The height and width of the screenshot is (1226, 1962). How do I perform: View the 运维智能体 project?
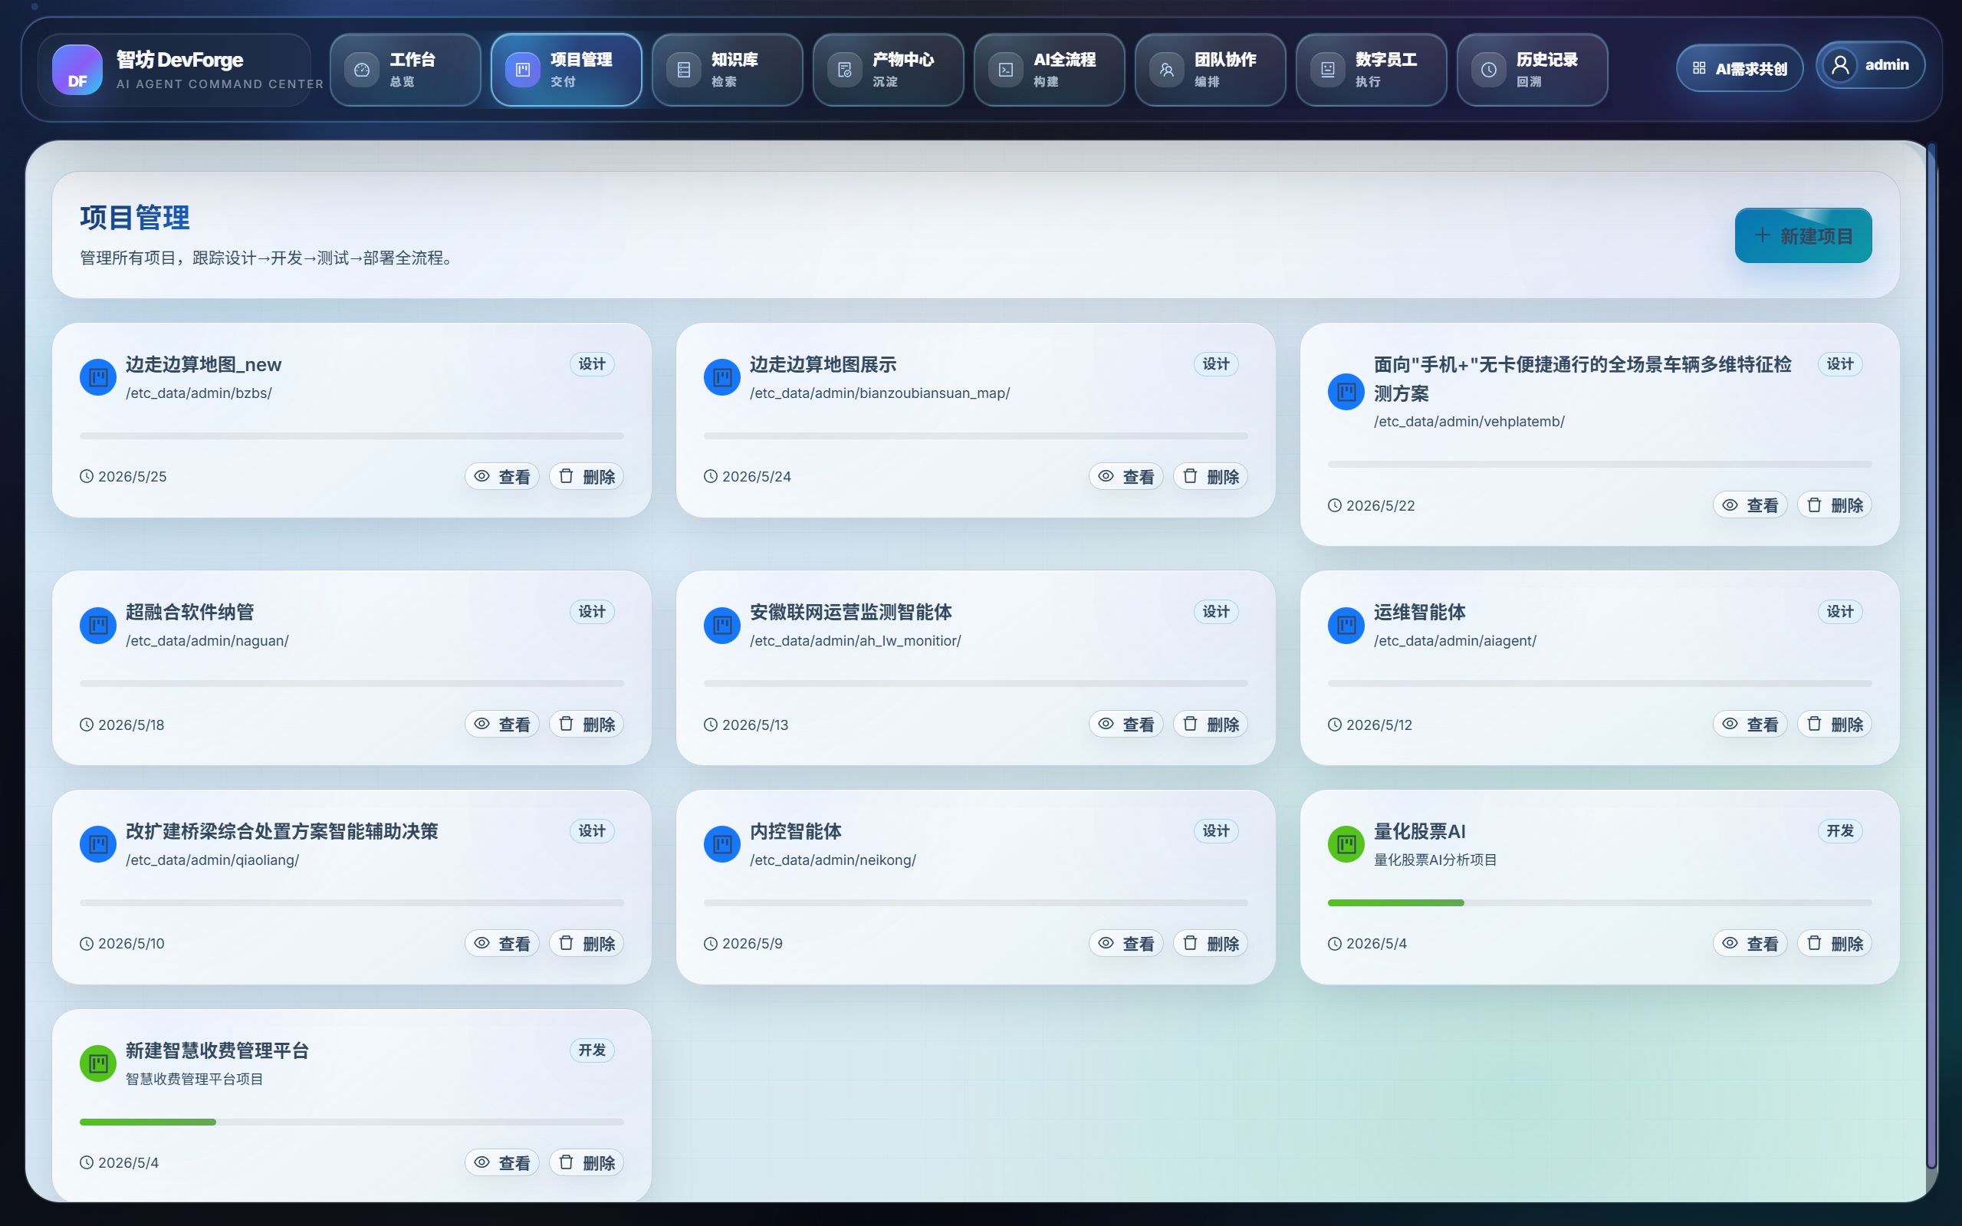[x=1750, y=723]
